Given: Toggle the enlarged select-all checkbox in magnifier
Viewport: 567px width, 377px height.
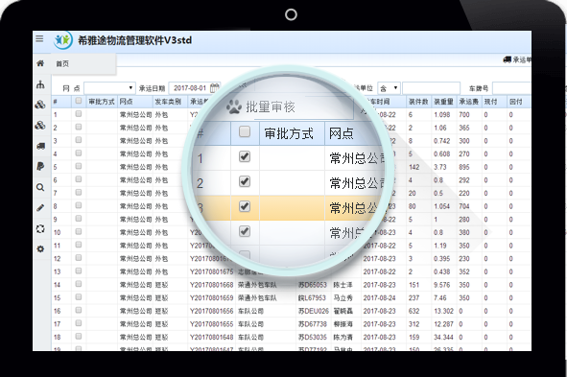Looking at the screenshot, I should click(x=245, y=131).
